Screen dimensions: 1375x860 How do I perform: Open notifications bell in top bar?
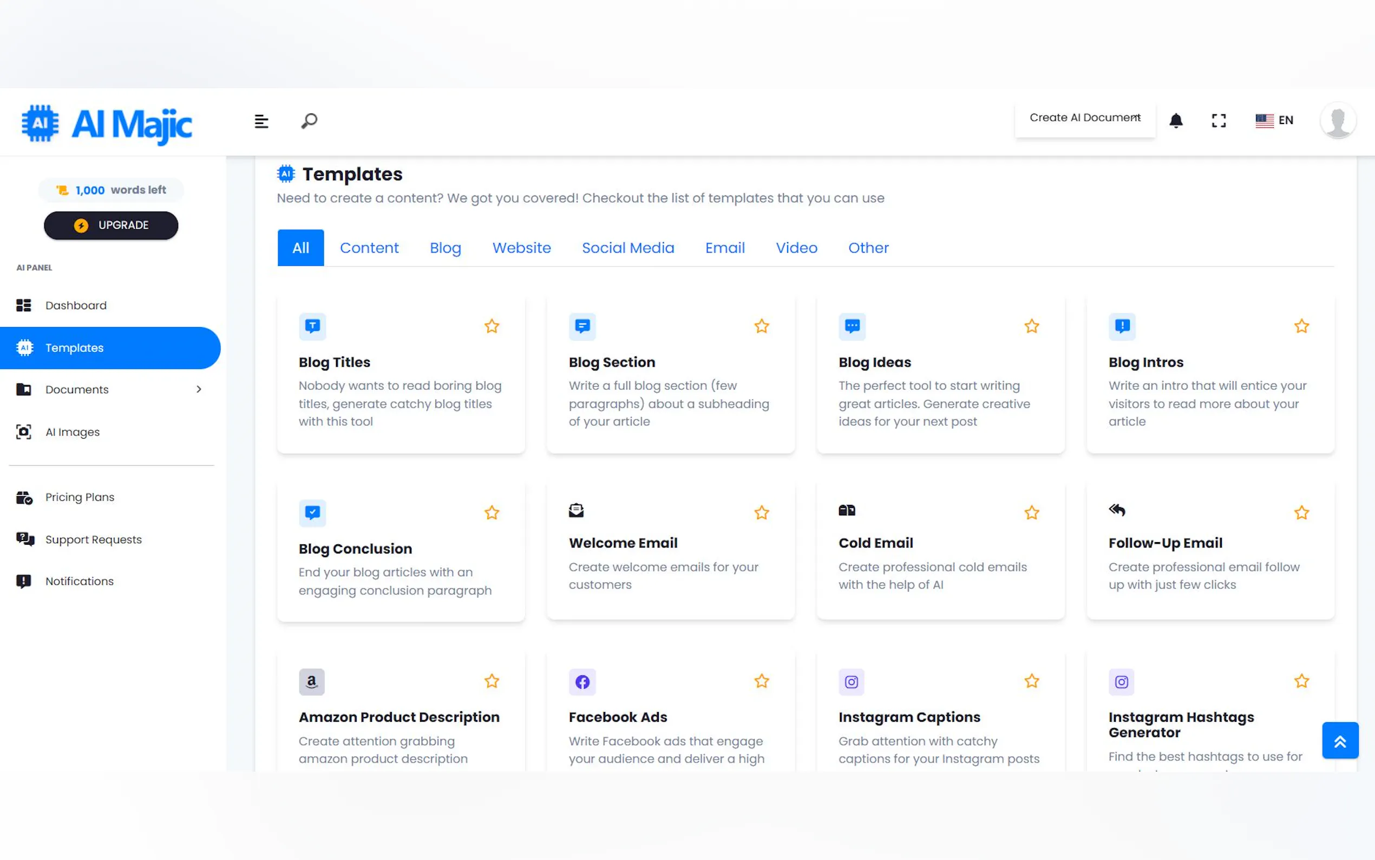pyautogui.click(x=1175, y=120)
